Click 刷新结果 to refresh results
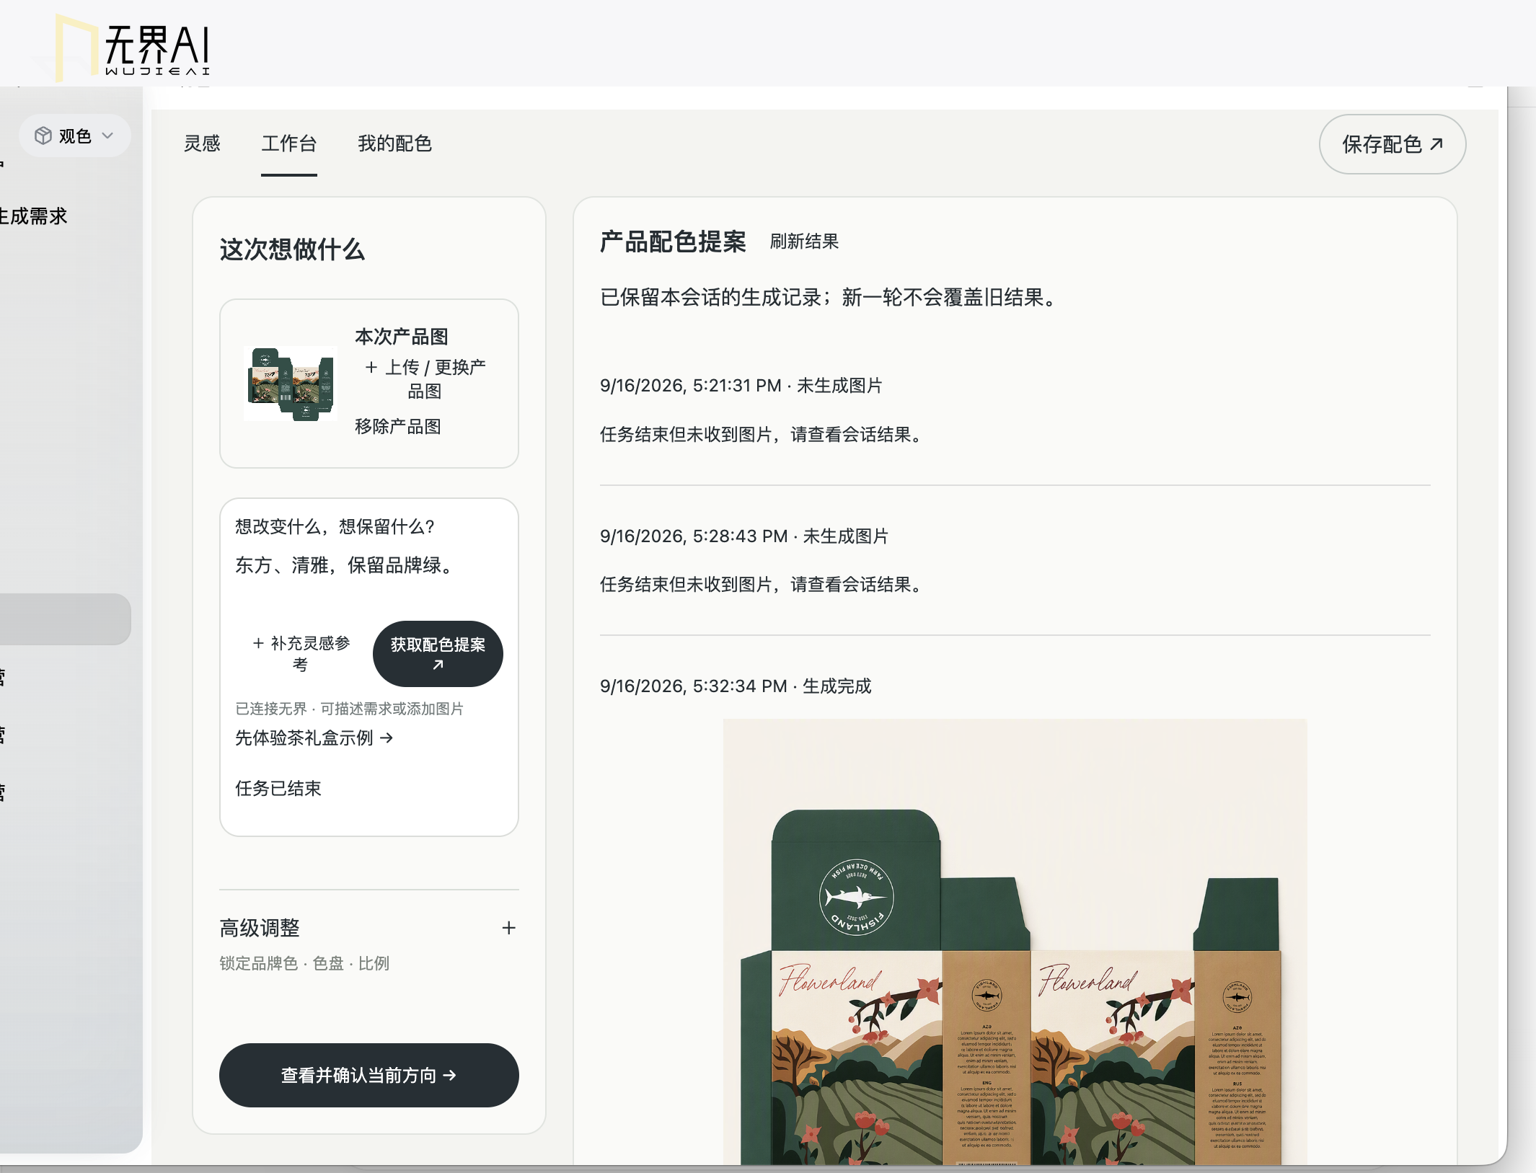The height and width of the screenshot is (1173, 1536). 804,242
